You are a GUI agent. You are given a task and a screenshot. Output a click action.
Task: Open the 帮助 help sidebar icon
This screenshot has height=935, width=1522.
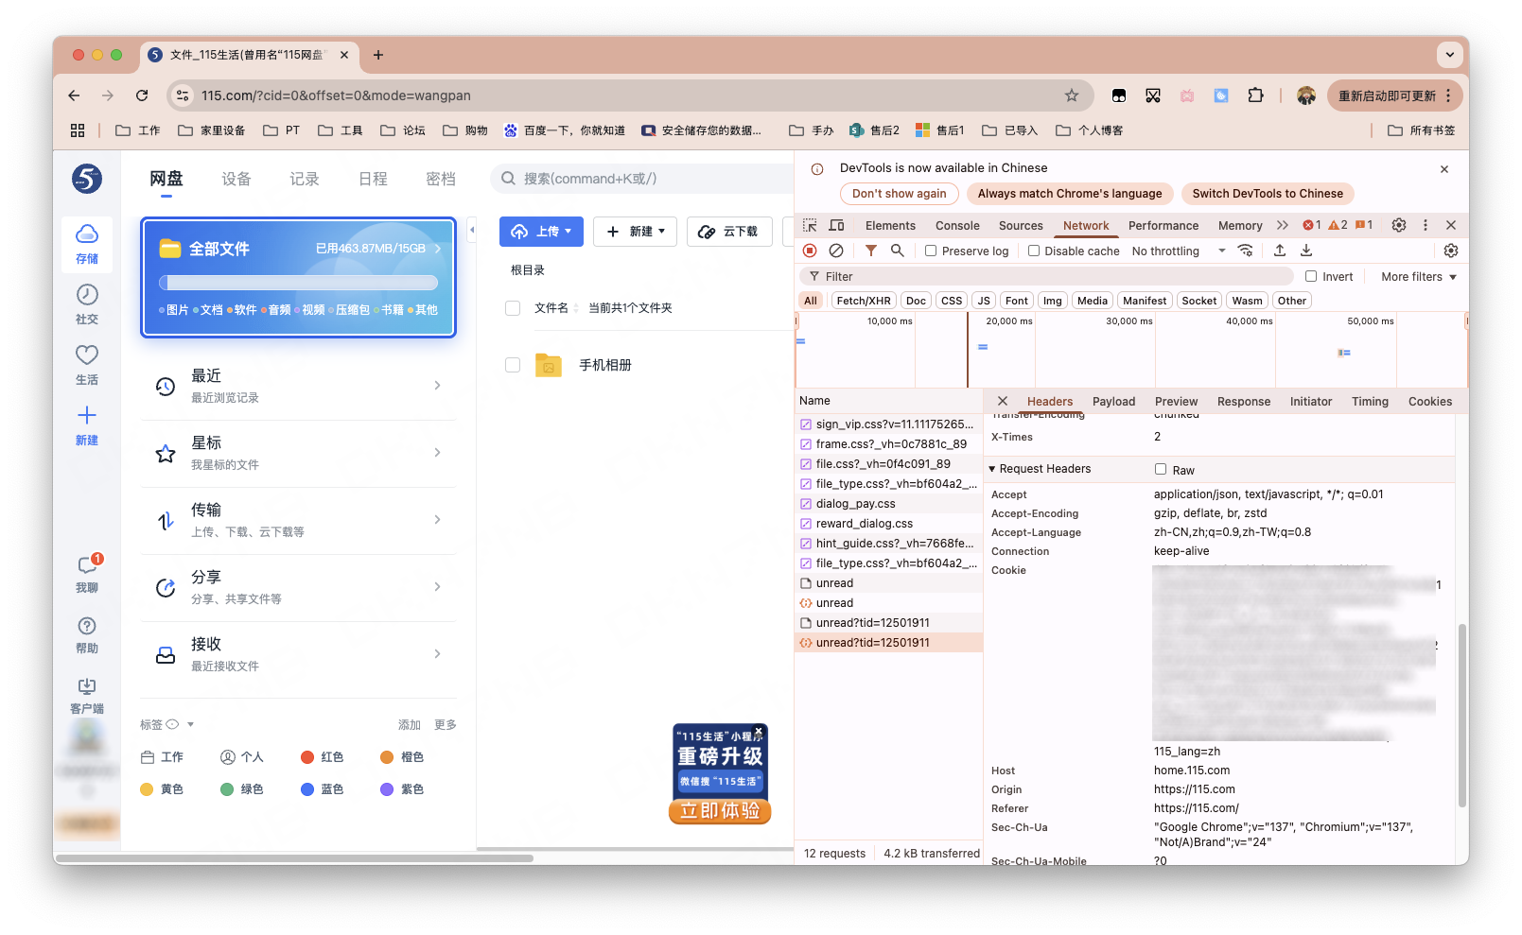tap(87, 634)
